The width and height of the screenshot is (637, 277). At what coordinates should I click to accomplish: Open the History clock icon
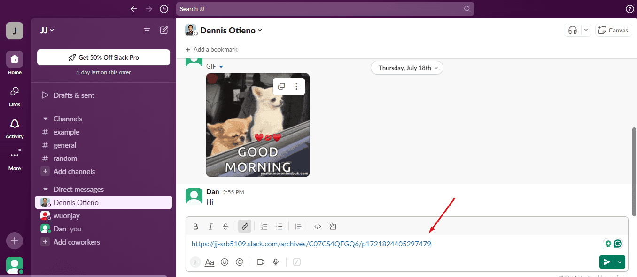163,9
